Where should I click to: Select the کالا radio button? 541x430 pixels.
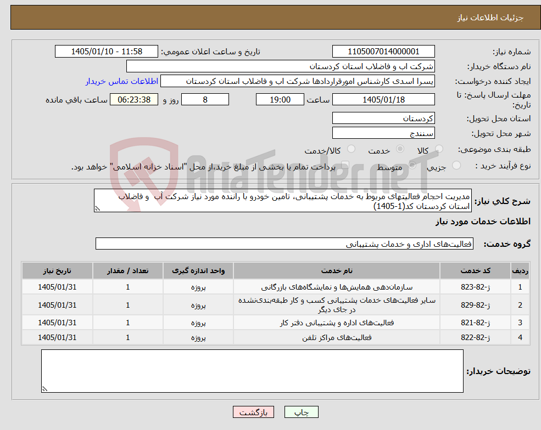(x=439, y=149)
